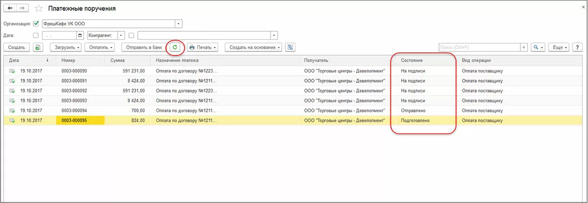This screenshot has height=203, width=588.
Task: Click the copy document icon next to Создать
Action: point(39,47)
